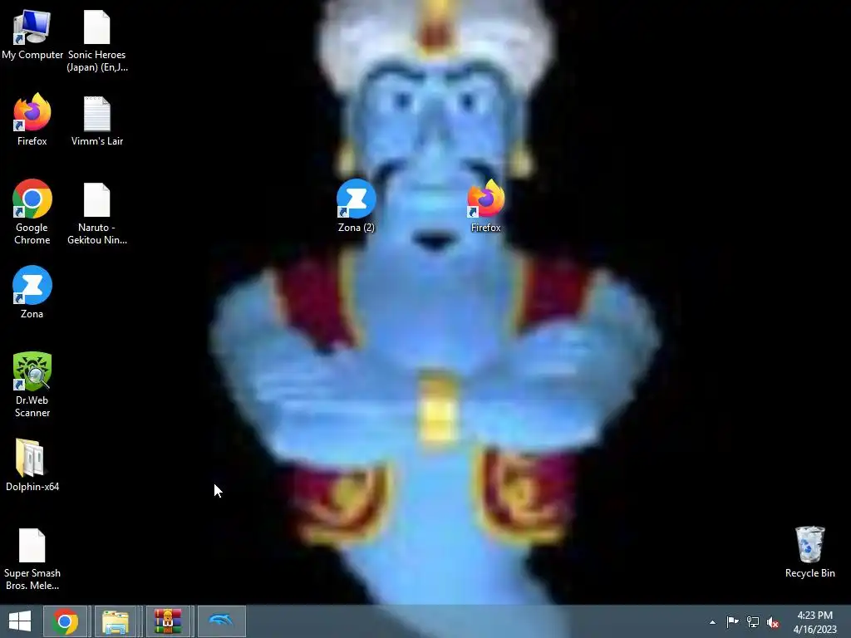The height and width of the screenshot is (638, 851).
Task: Open Action Center flag icon
Action: tap(732, 621)
